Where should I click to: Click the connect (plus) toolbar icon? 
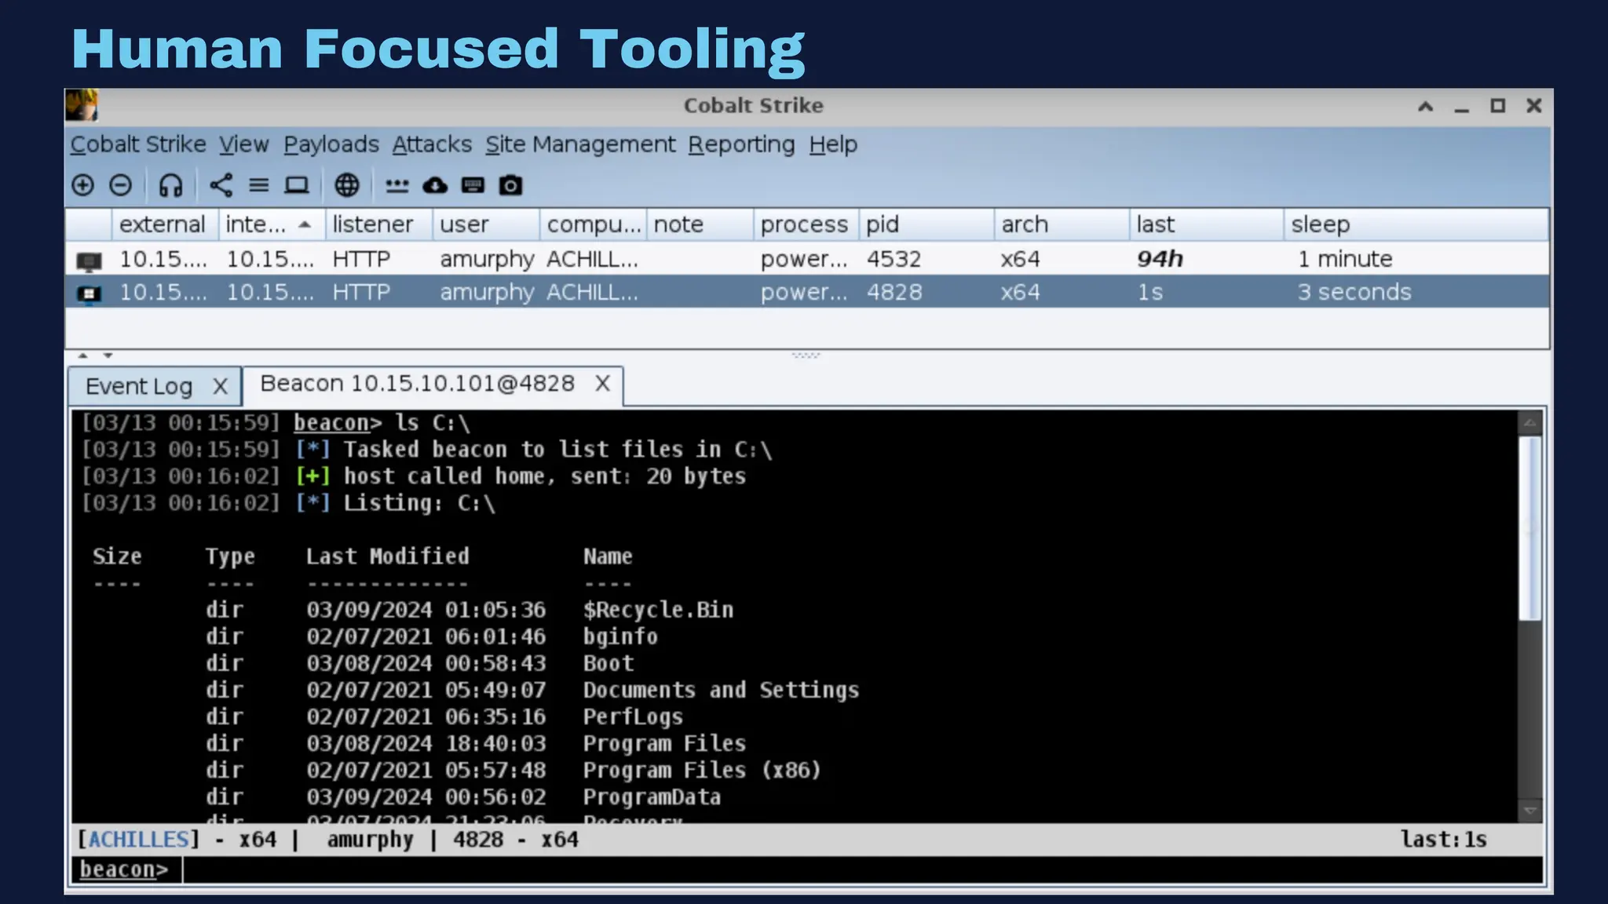[82, 185]
